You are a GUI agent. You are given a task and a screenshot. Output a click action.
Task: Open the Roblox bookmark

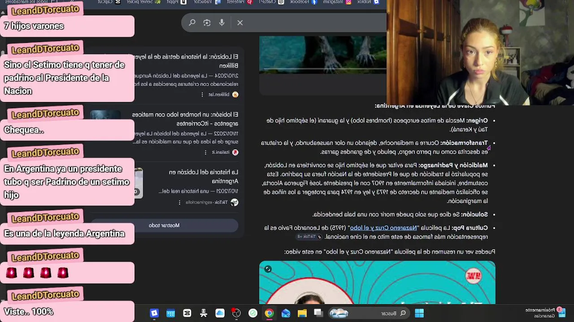pos(368,2)
